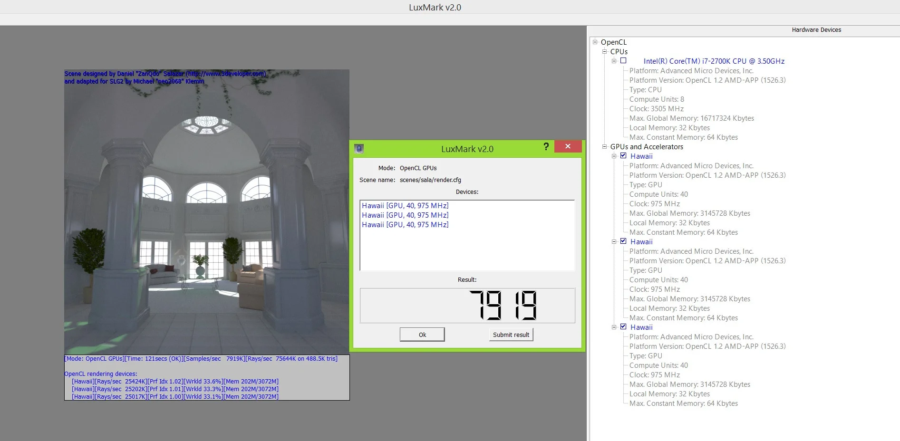Collapse the OpenCL root tree node
This screenshot has width=900, height=441.
point(595,42)
